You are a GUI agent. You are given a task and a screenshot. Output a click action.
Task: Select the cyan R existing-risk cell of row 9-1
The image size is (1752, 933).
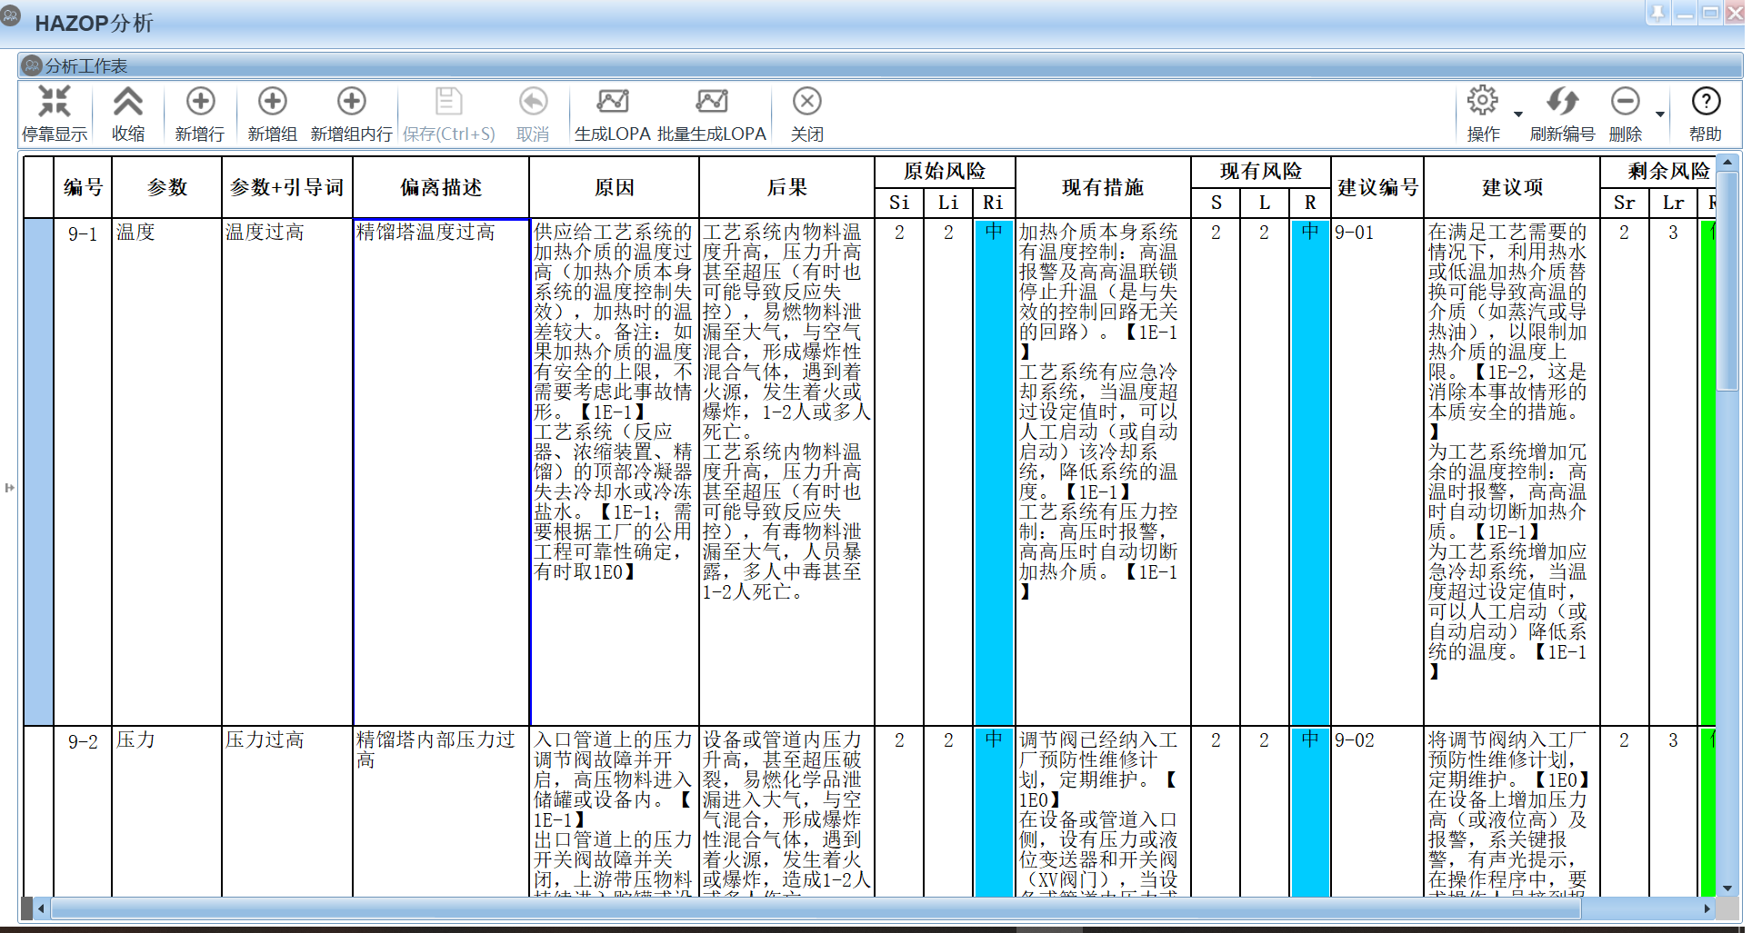tap(1310, 471)
